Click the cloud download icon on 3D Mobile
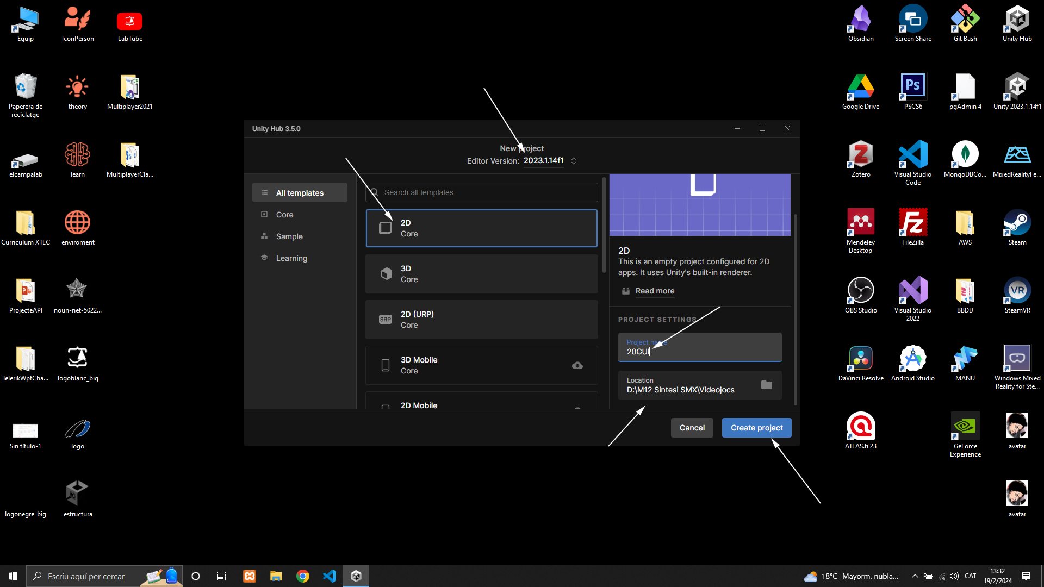The width and height of the screenshot is (1044, 587). point(577,365)
